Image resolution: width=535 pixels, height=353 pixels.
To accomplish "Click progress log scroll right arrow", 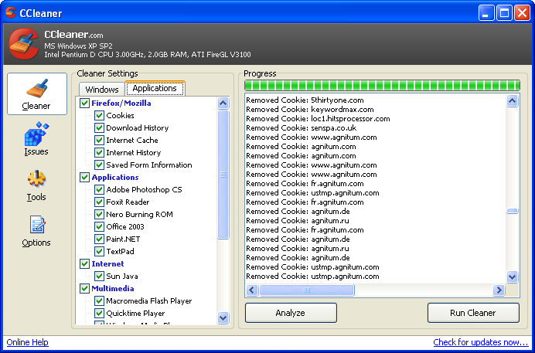I will [x=499, y=290].
